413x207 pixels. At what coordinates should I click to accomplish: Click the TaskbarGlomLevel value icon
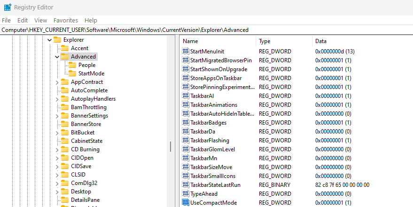click(186, 149)
